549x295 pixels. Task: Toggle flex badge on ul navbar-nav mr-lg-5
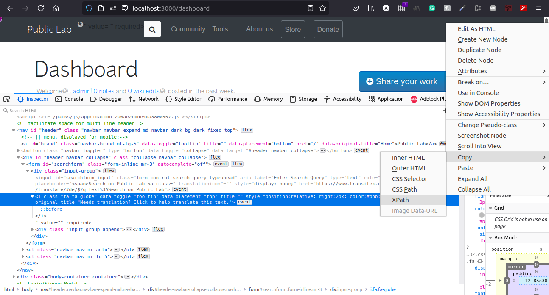pos(143,256)
